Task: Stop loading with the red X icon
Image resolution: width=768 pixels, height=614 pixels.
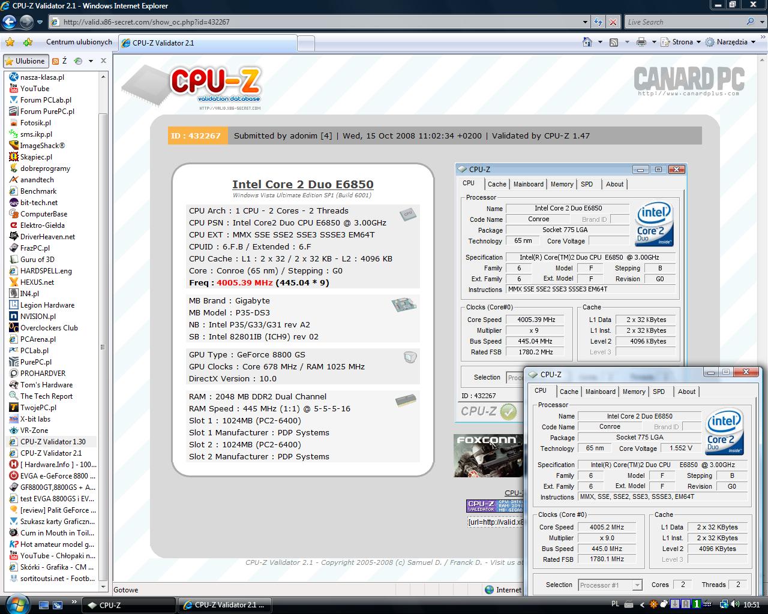Action: click(613, 22)
